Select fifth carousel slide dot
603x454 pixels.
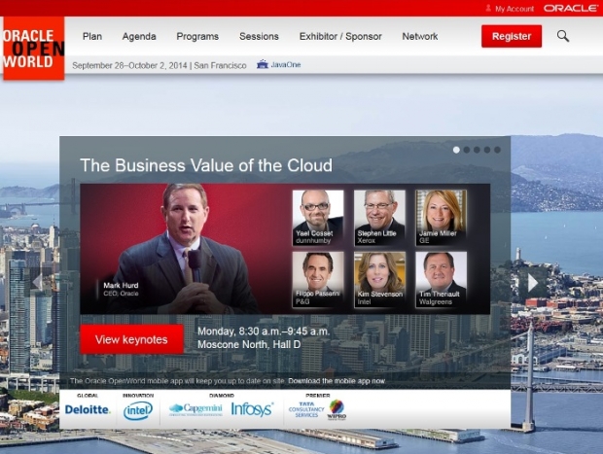pyautogui.click(x=497, y=150)
